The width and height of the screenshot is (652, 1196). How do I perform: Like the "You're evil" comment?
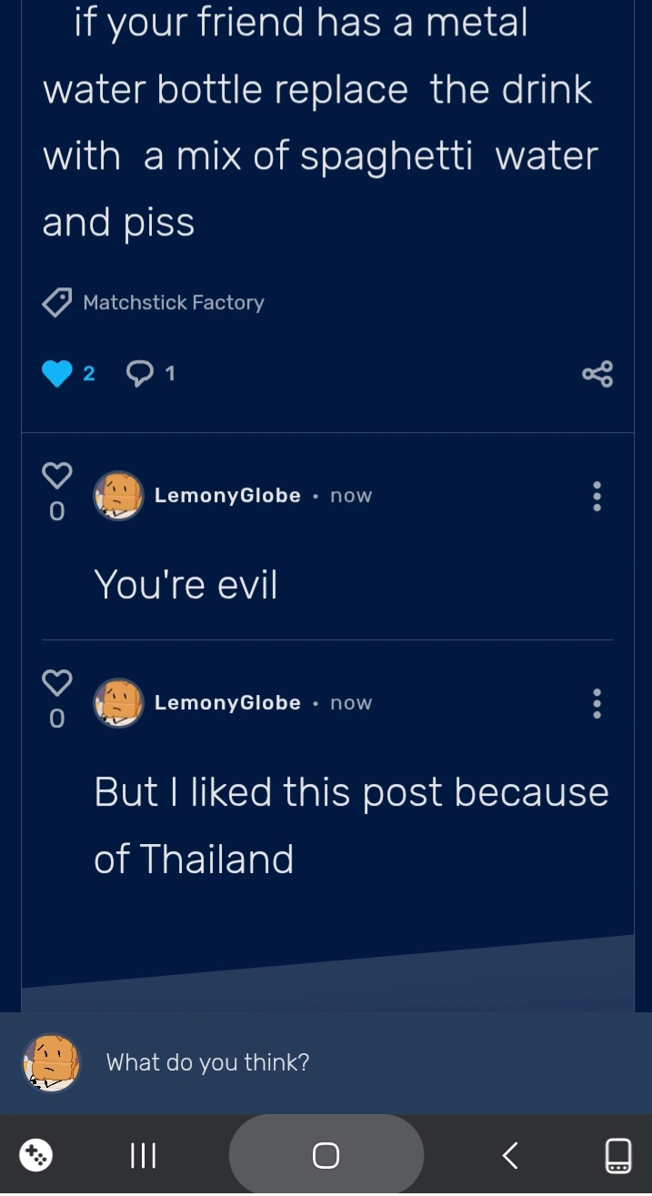tap(56, 476)
